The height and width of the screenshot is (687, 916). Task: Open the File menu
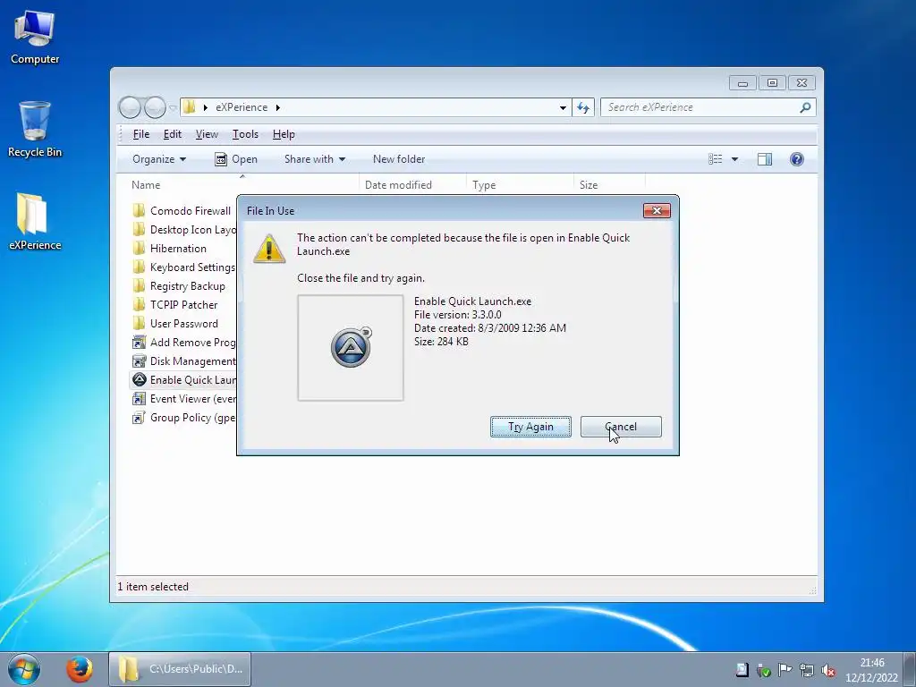(140, 134)
